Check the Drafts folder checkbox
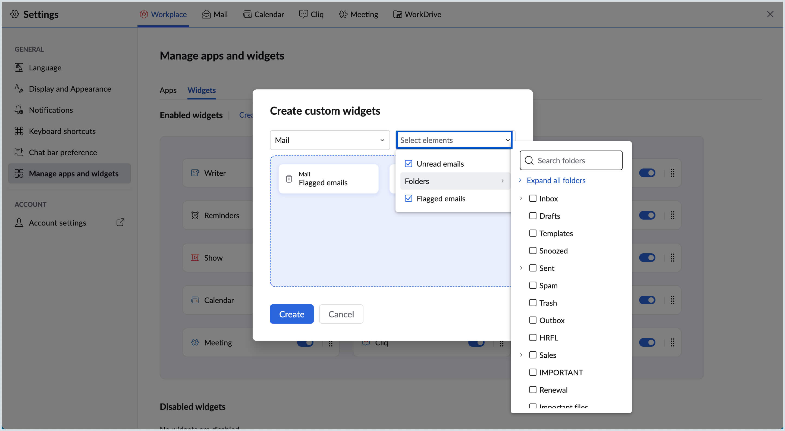 533,216
